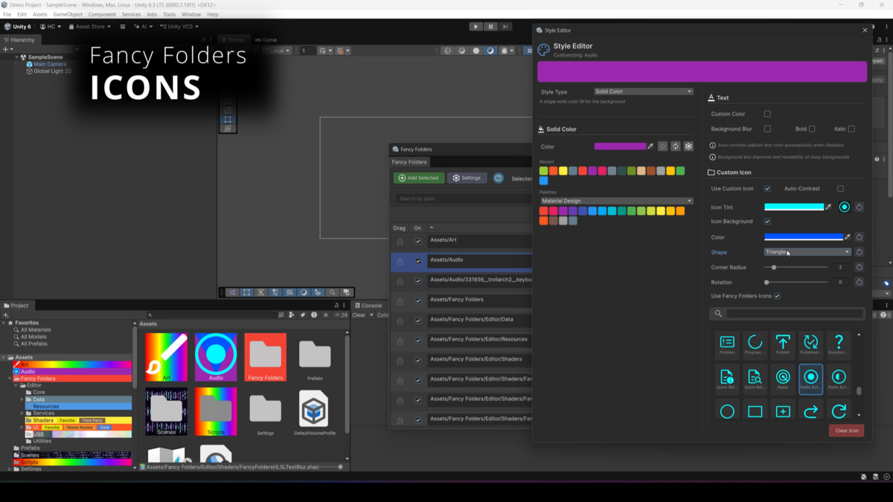Image resolution: width=893 pixels, height=502 pixels.
Task: Pick the Question mark icon
Action: [x=839, y=344]
